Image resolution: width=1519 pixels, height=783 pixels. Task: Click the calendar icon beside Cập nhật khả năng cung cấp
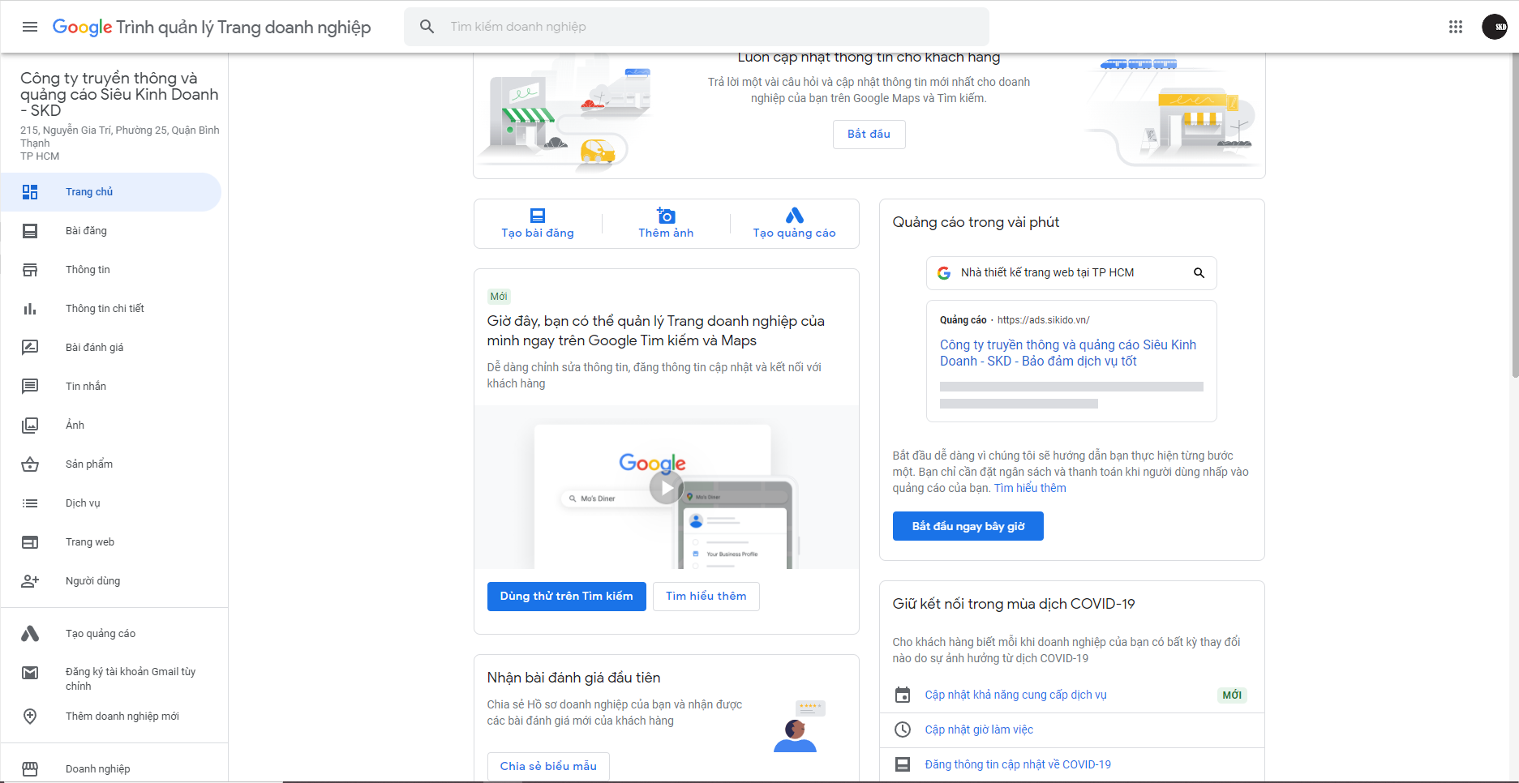pyautogui.click(x=903, y=695)
